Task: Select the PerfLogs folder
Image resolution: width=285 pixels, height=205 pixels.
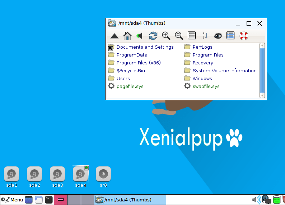Action: click(x=198, y=47)
